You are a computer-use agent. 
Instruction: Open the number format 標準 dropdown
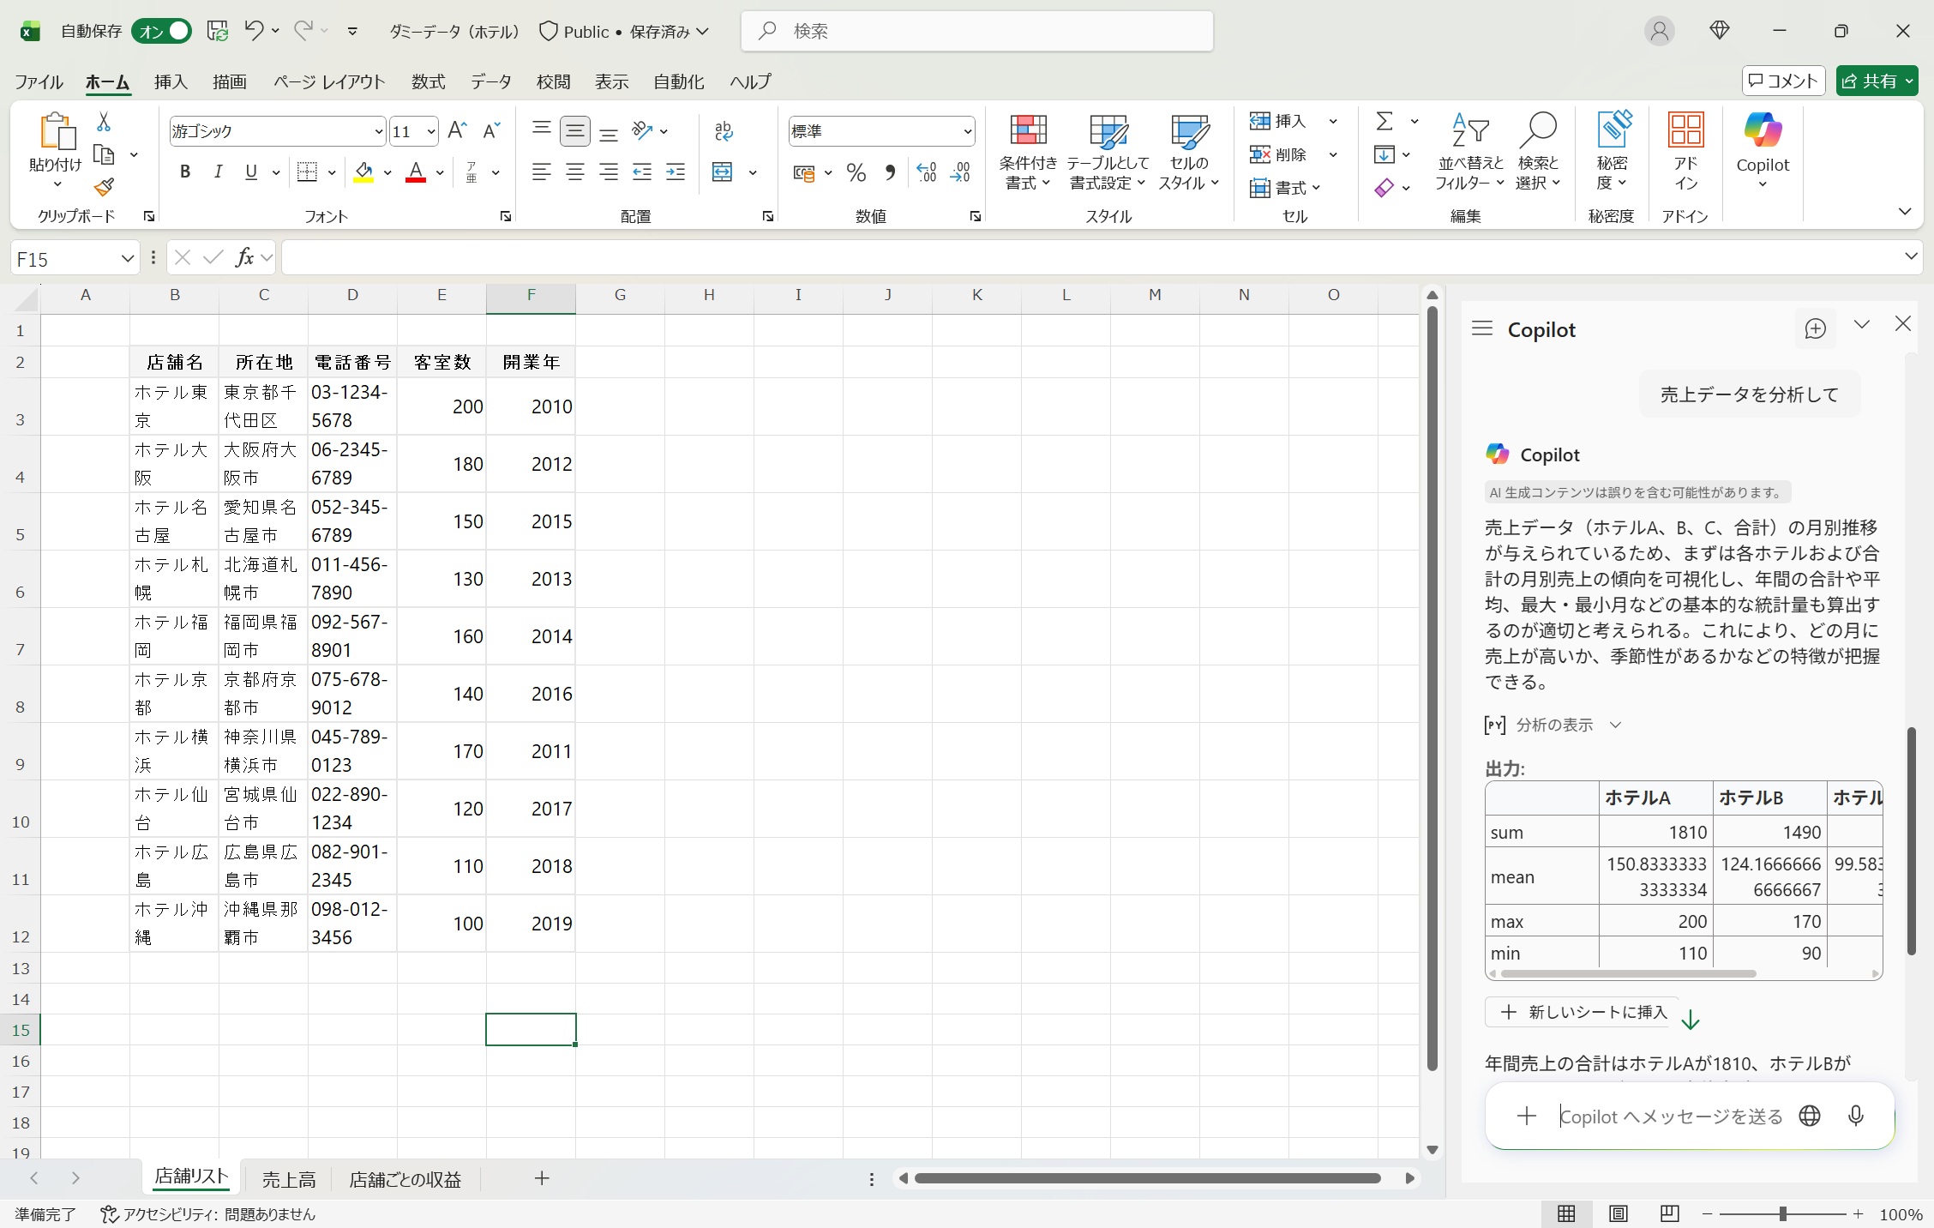click(967, 132)
